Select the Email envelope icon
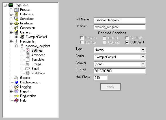166x120 pixels. (28, 69)
